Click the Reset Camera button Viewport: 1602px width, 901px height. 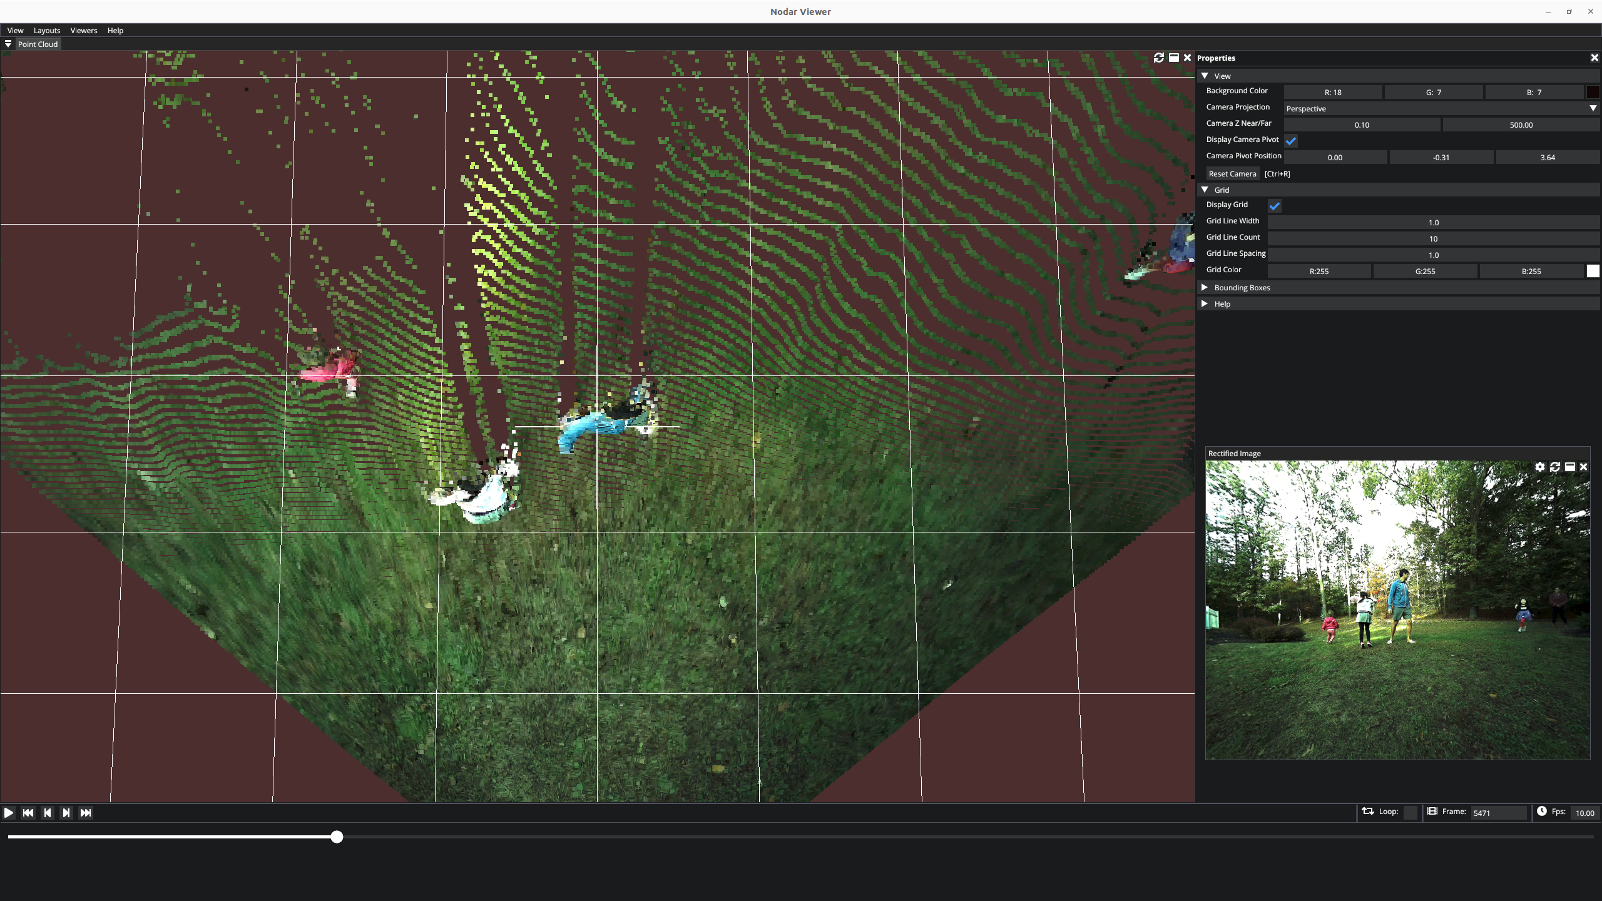(x=1232, y=173)
